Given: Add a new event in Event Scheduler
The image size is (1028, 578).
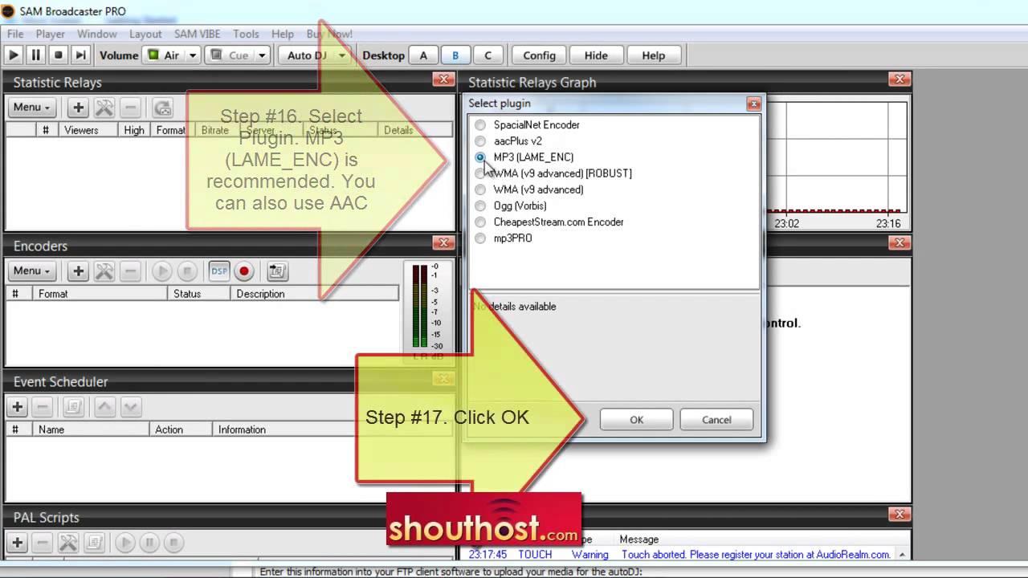Looking at the screenshot, I should [17, 406].
